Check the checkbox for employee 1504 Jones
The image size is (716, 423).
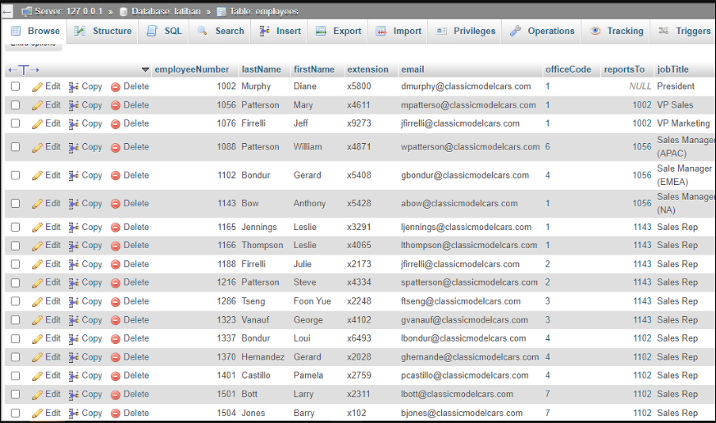(x=16, y=413)
